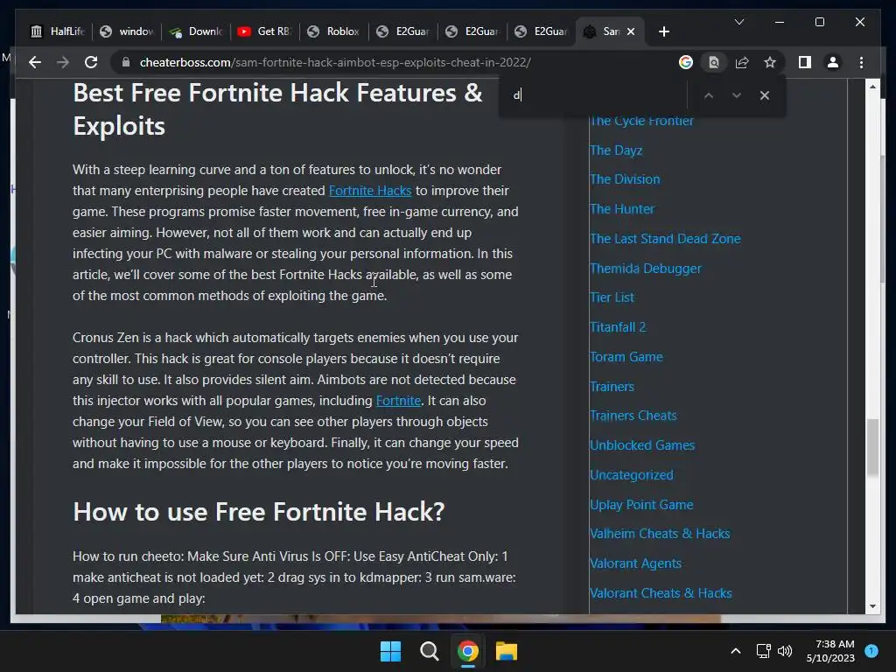This screenshot has height=672, width=896.
Task: Go back to the previous page
Action: (x=35, y=62)
